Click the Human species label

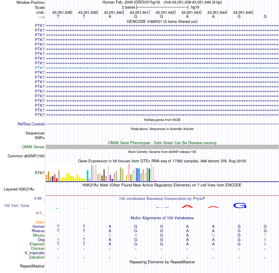click(38, 226)
